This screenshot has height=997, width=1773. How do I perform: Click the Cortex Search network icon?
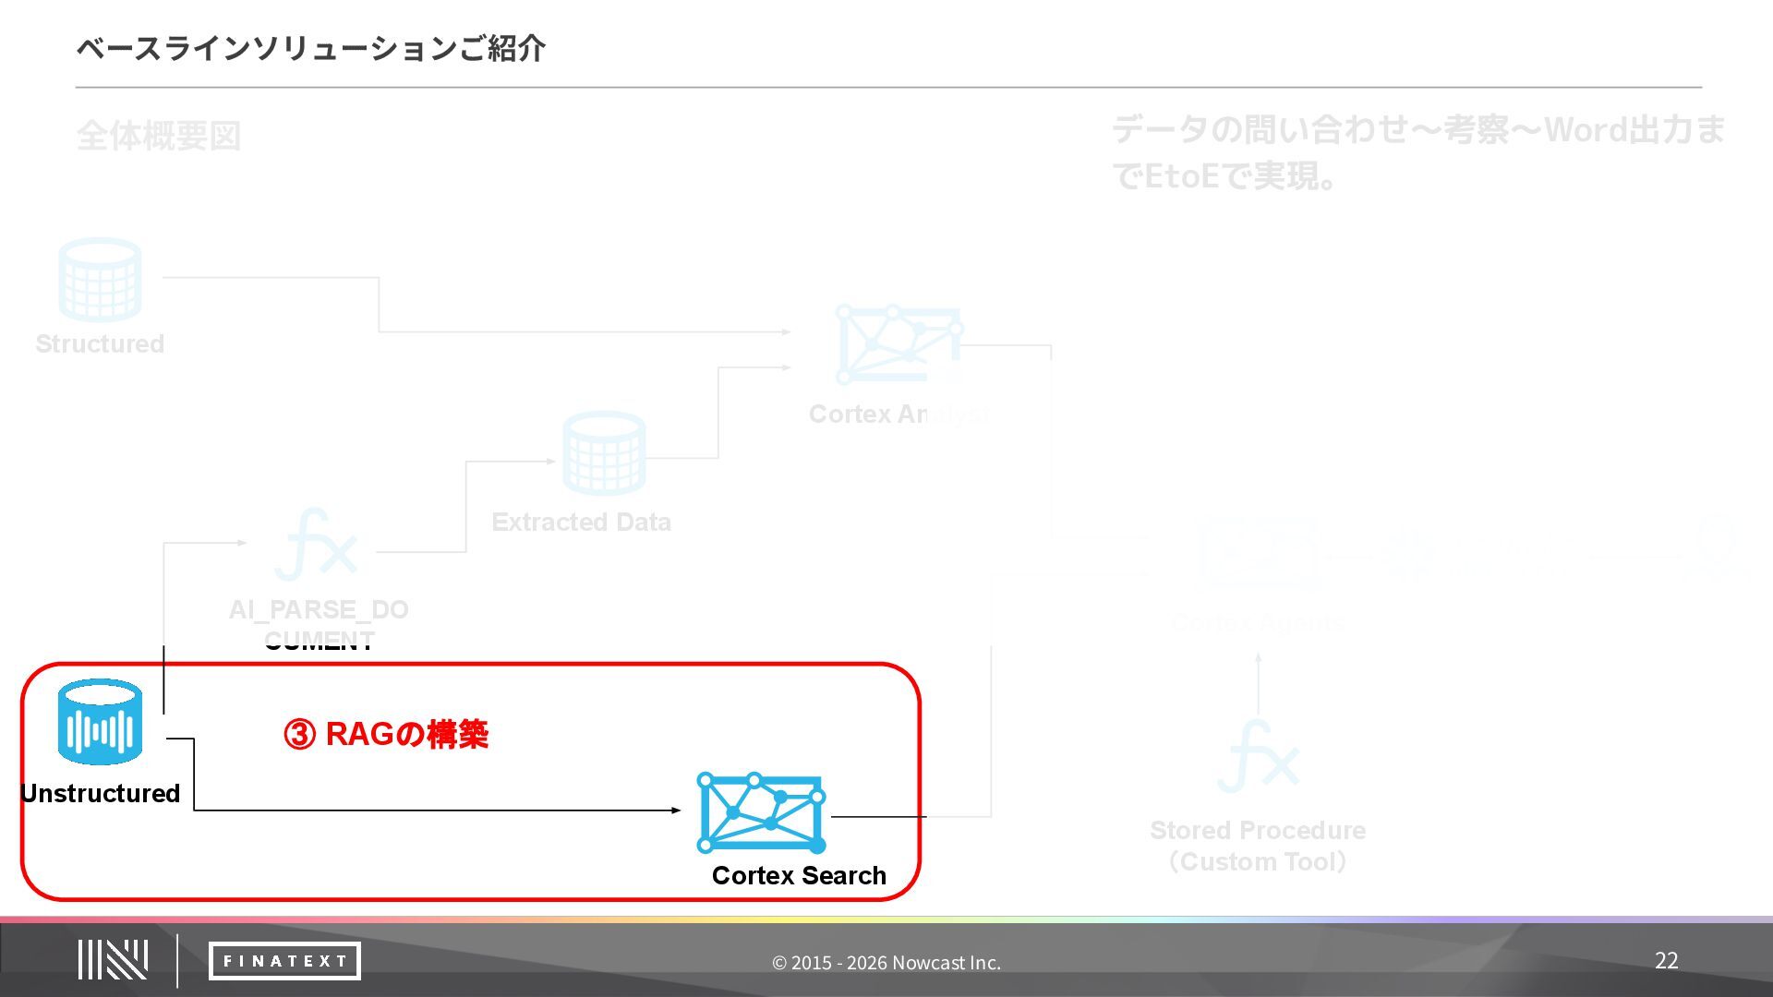pyautogui.click(x=761, y=813)
